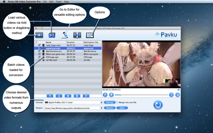Click the Add Video filmstrip icon
Screen dimensions: 213x133
coord(39,35)
